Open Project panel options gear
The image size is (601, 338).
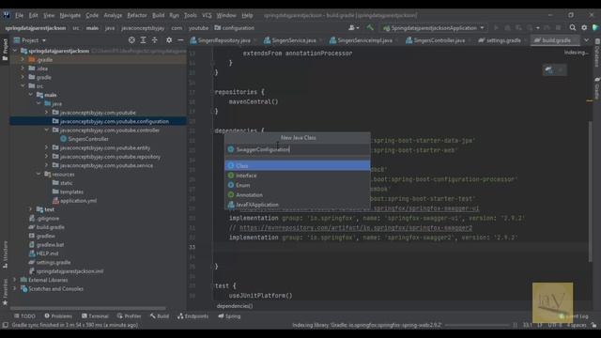(x=169, y=39)
